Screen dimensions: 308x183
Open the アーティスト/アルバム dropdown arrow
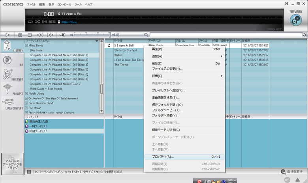(97, 41)
